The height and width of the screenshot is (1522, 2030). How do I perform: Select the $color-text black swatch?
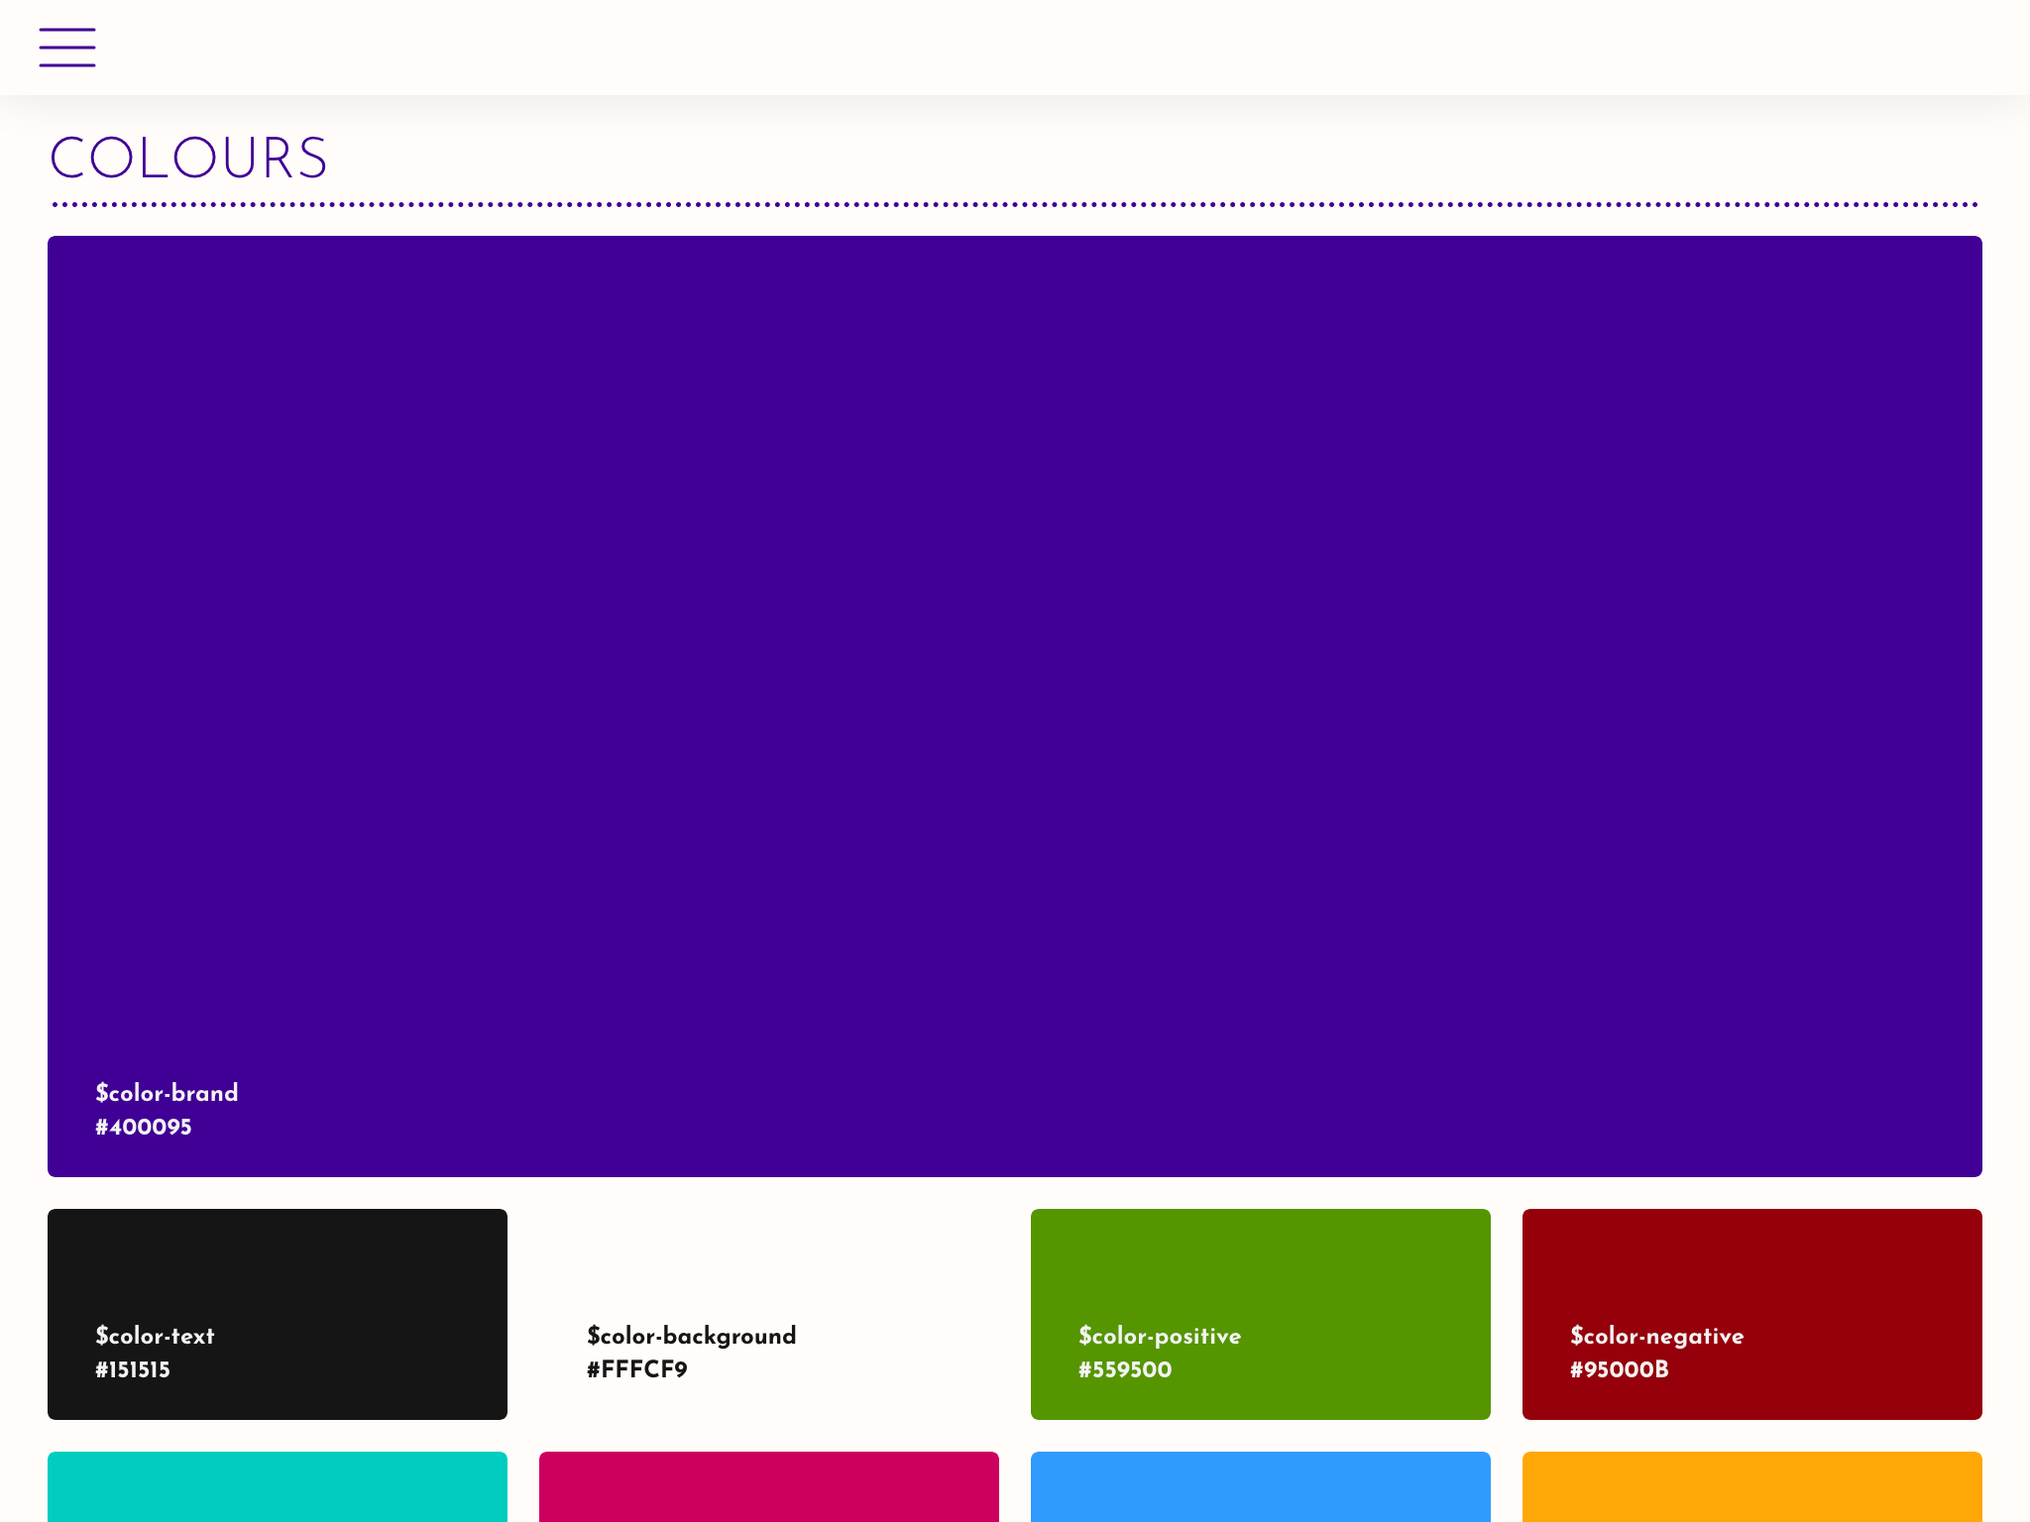click(x=278, y=1314)
